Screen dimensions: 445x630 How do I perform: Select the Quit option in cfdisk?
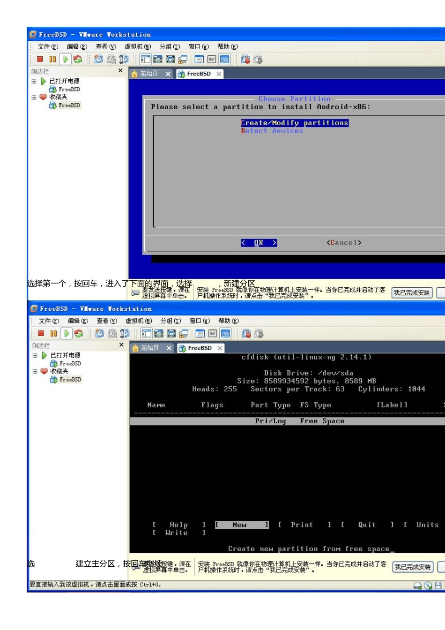(367, 525)
